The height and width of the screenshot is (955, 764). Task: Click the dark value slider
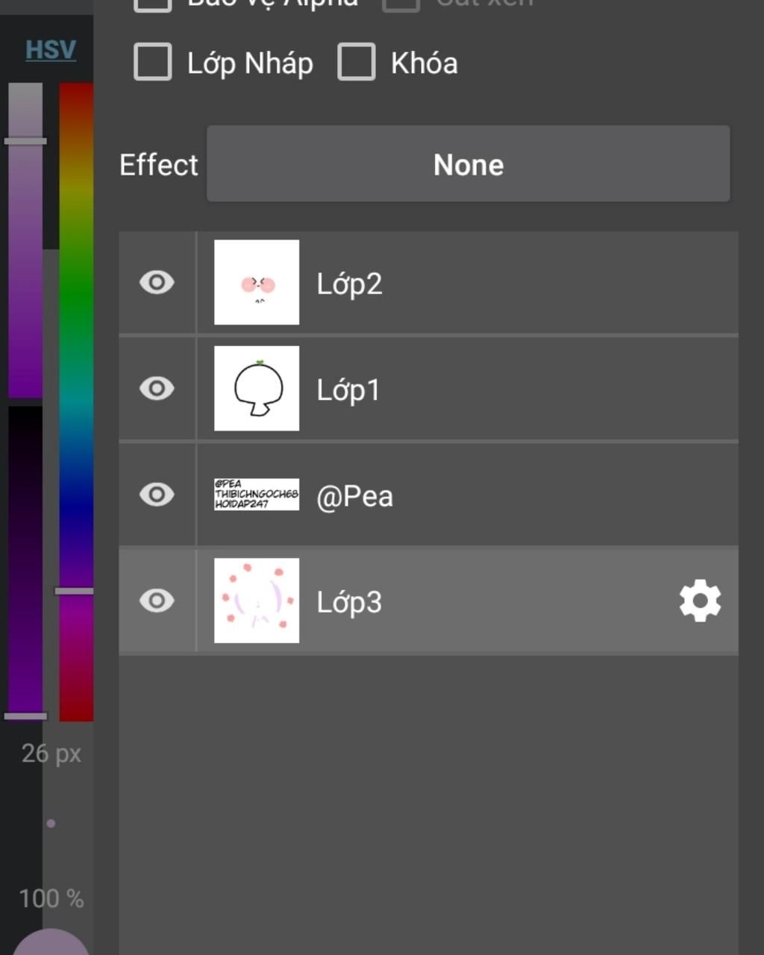coord(25,560)
